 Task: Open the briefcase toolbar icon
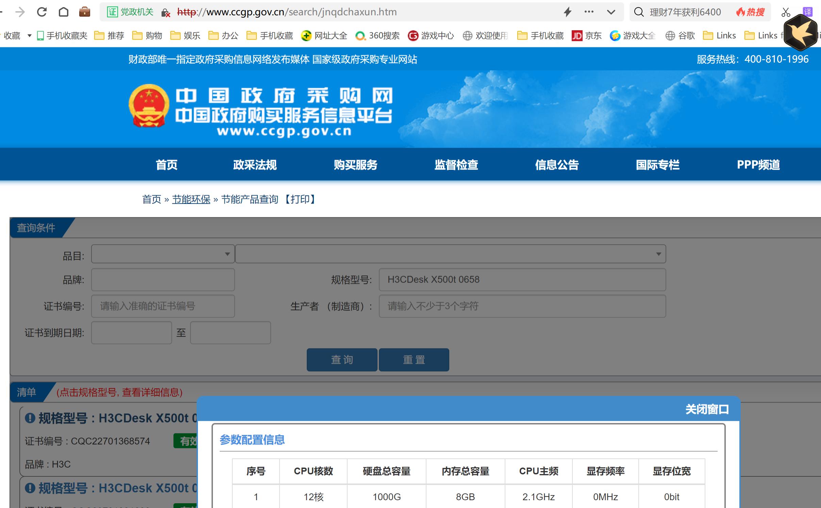(x=85, y=12)
